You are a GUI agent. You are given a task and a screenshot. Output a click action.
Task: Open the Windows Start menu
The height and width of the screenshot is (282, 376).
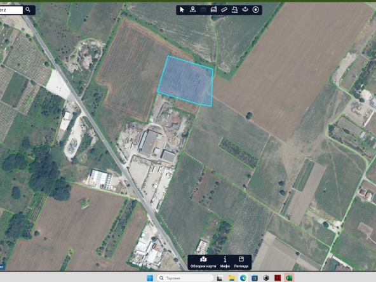[x=150, y=278]
